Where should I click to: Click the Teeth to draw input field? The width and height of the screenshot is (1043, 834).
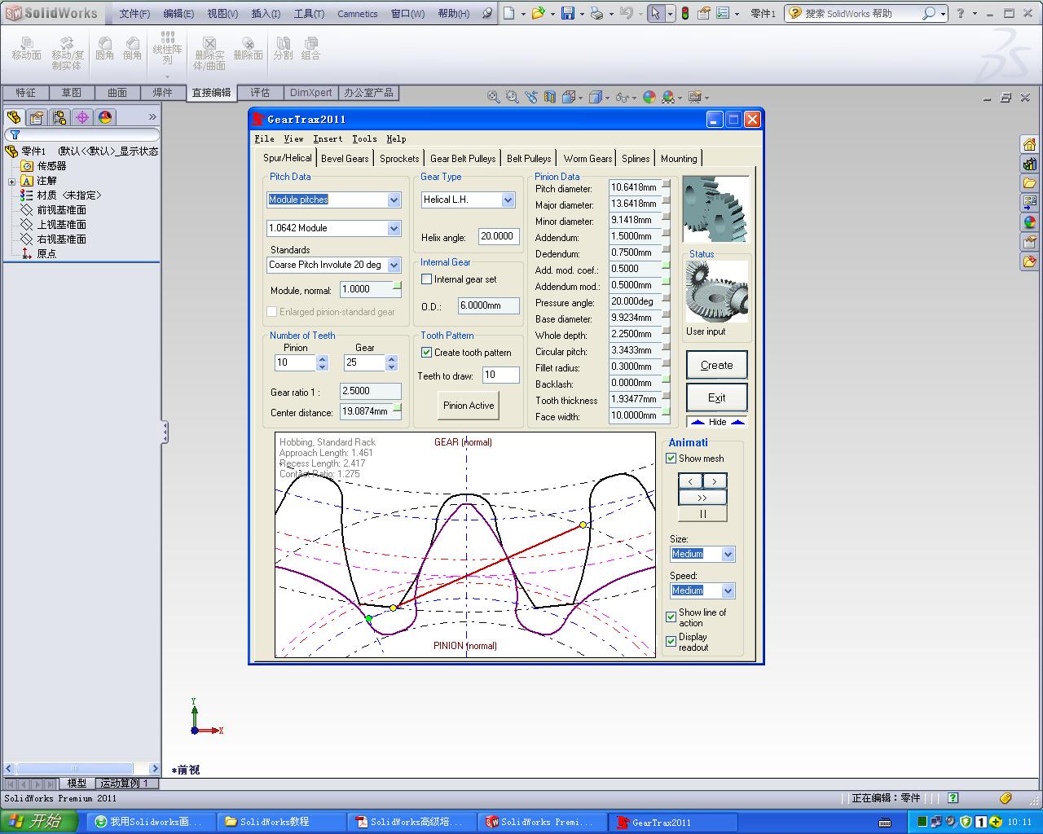click(x=500, y=375)
